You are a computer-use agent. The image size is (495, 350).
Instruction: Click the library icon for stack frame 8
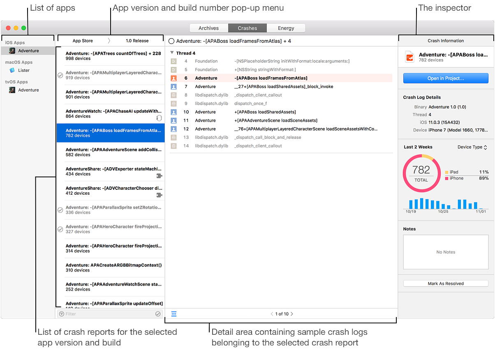click(173, 95)
